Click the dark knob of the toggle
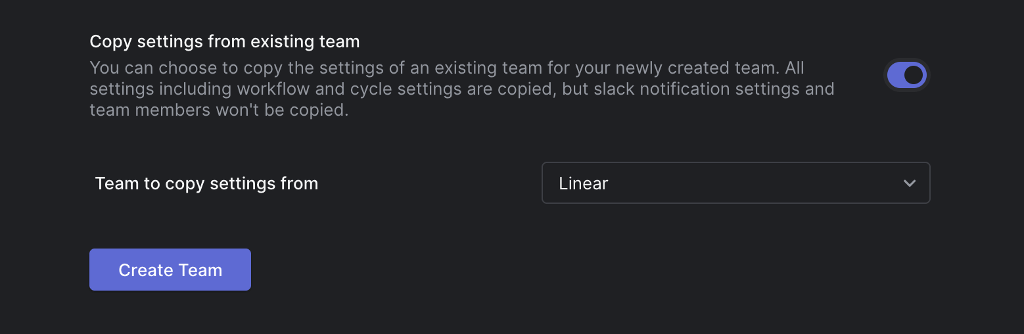 point(914,76)
